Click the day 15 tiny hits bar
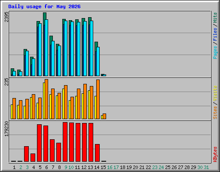Viewport: 220px width, 172px height. click(x=102, y=74)
